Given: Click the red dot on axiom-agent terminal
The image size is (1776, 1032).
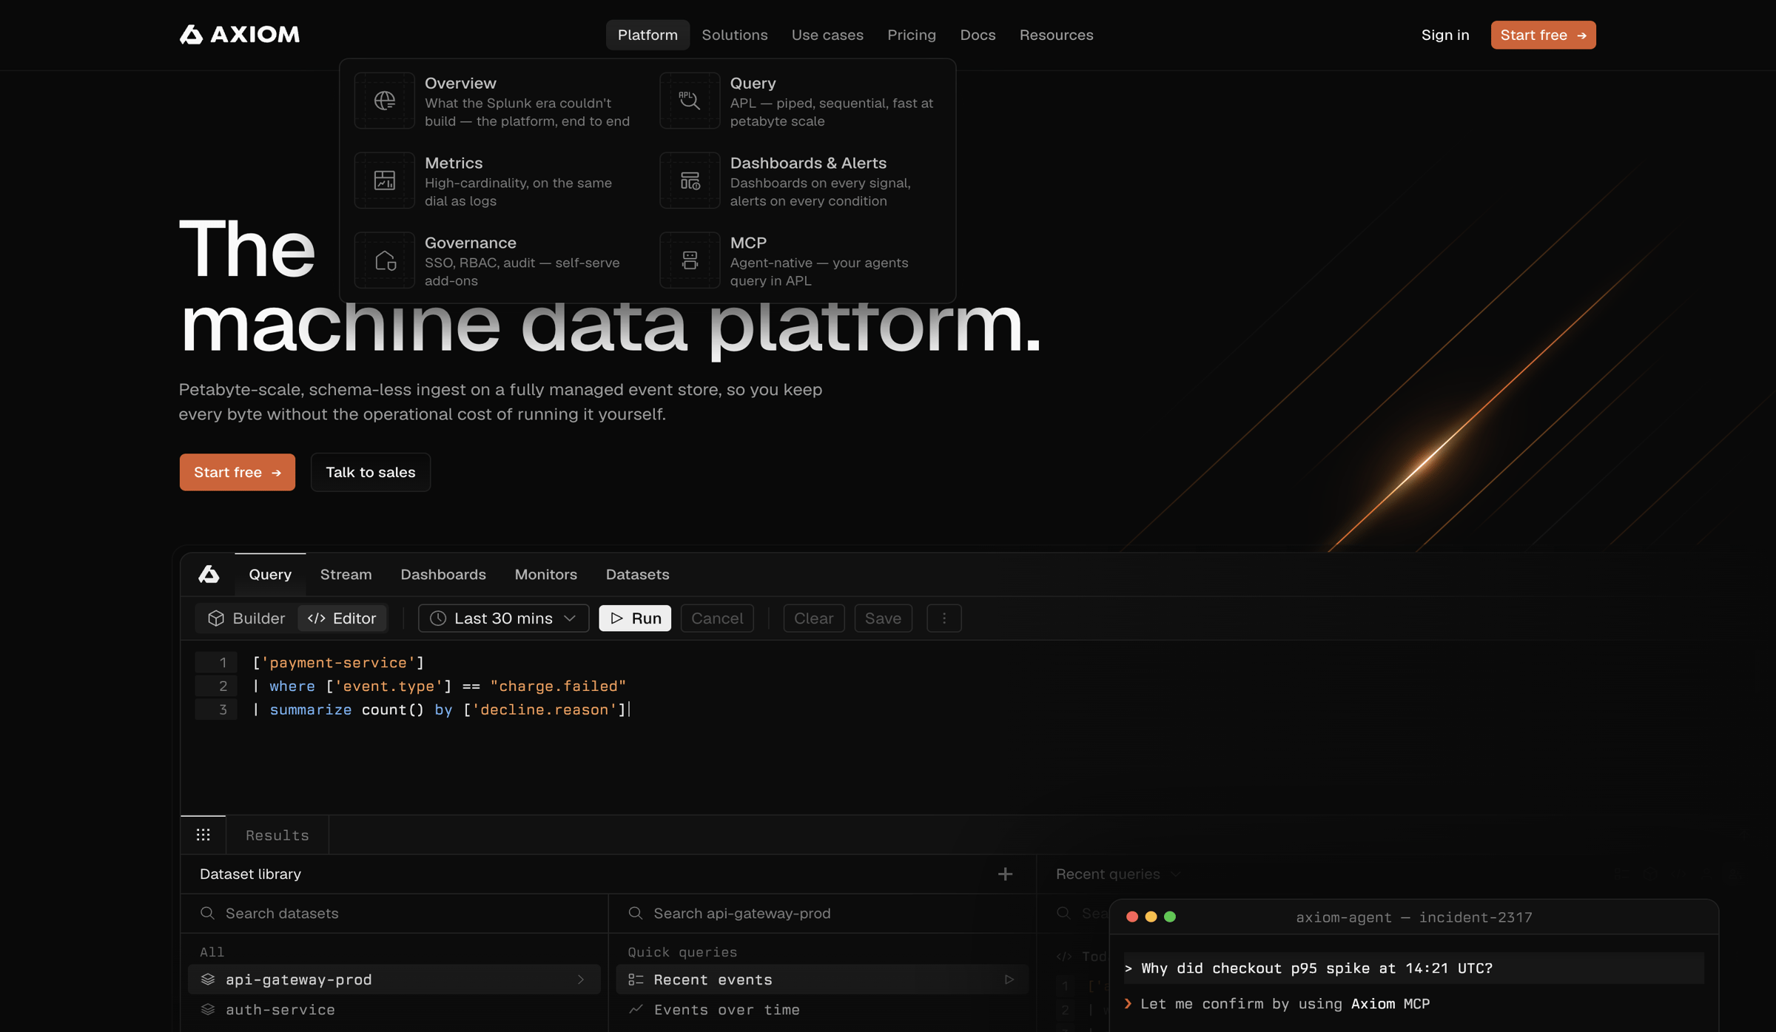Looking at the screenshot, I should (x=1131, y=917).
